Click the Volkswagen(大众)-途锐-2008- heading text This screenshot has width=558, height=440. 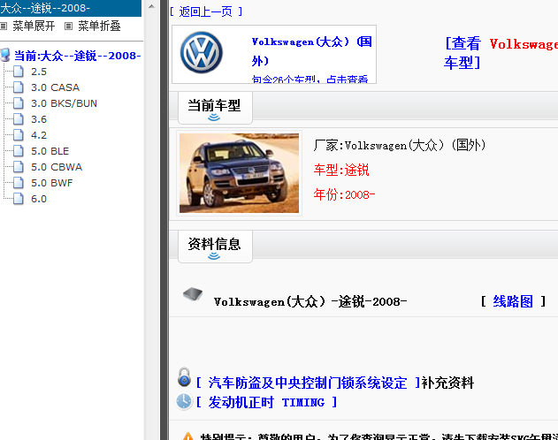(x=310, y=302)
